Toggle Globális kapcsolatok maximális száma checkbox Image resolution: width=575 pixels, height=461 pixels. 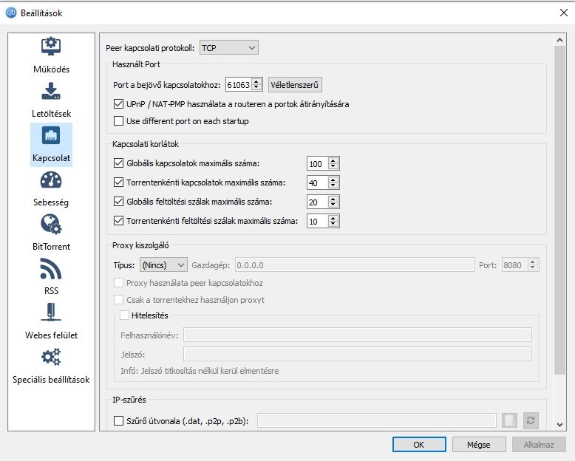click(x=118, y=163)
